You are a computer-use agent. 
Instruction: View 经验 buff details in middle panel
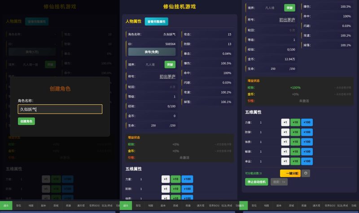(223, 144)
